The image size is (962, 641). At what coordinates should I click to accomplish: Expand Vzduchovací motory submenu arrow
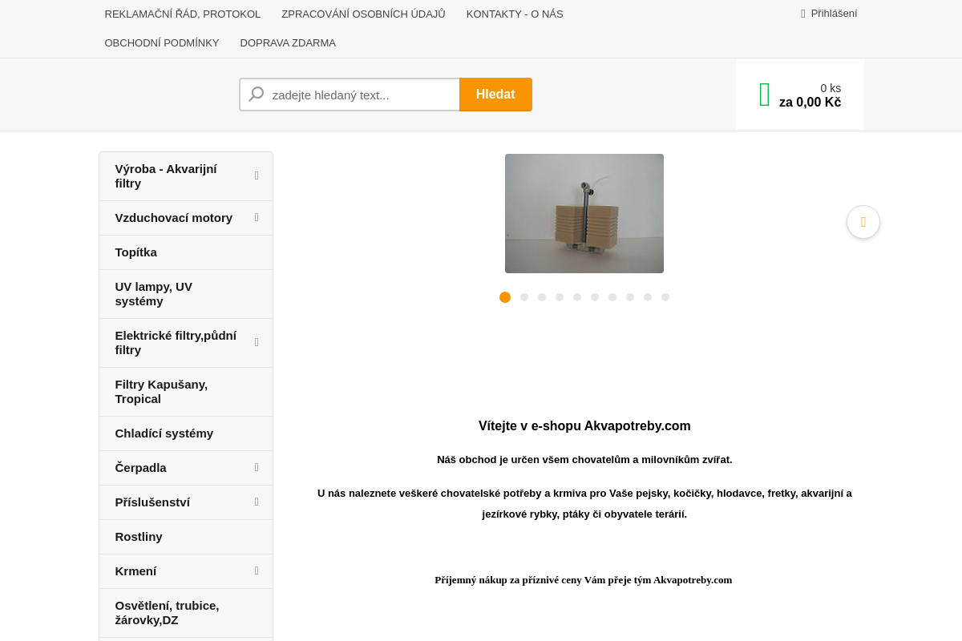[x=257, y=217]
